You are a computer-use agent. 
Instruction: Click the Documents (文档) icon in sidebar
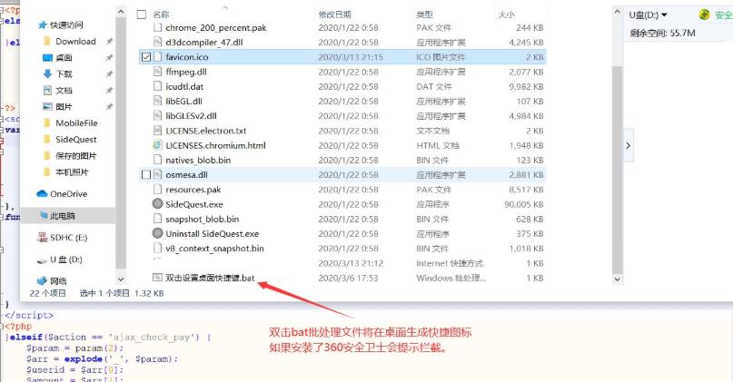click(47, 90)
